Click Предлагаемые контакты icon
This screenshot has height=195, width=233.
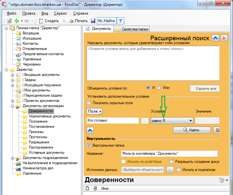(18, 55)
